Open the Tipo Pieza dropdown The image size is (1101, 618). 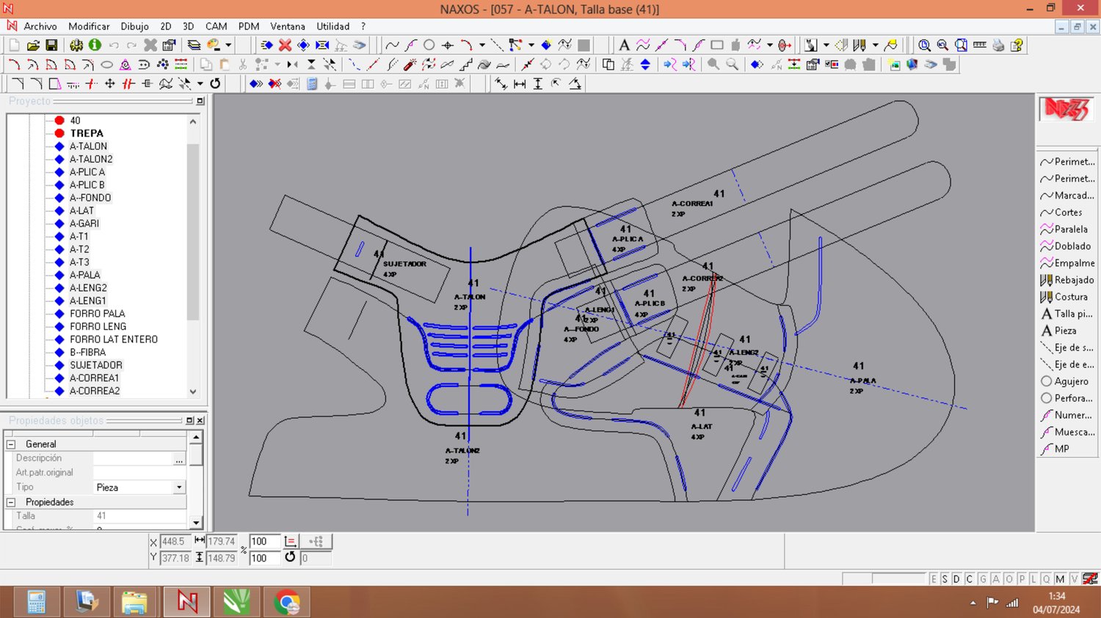coord(179,488)
